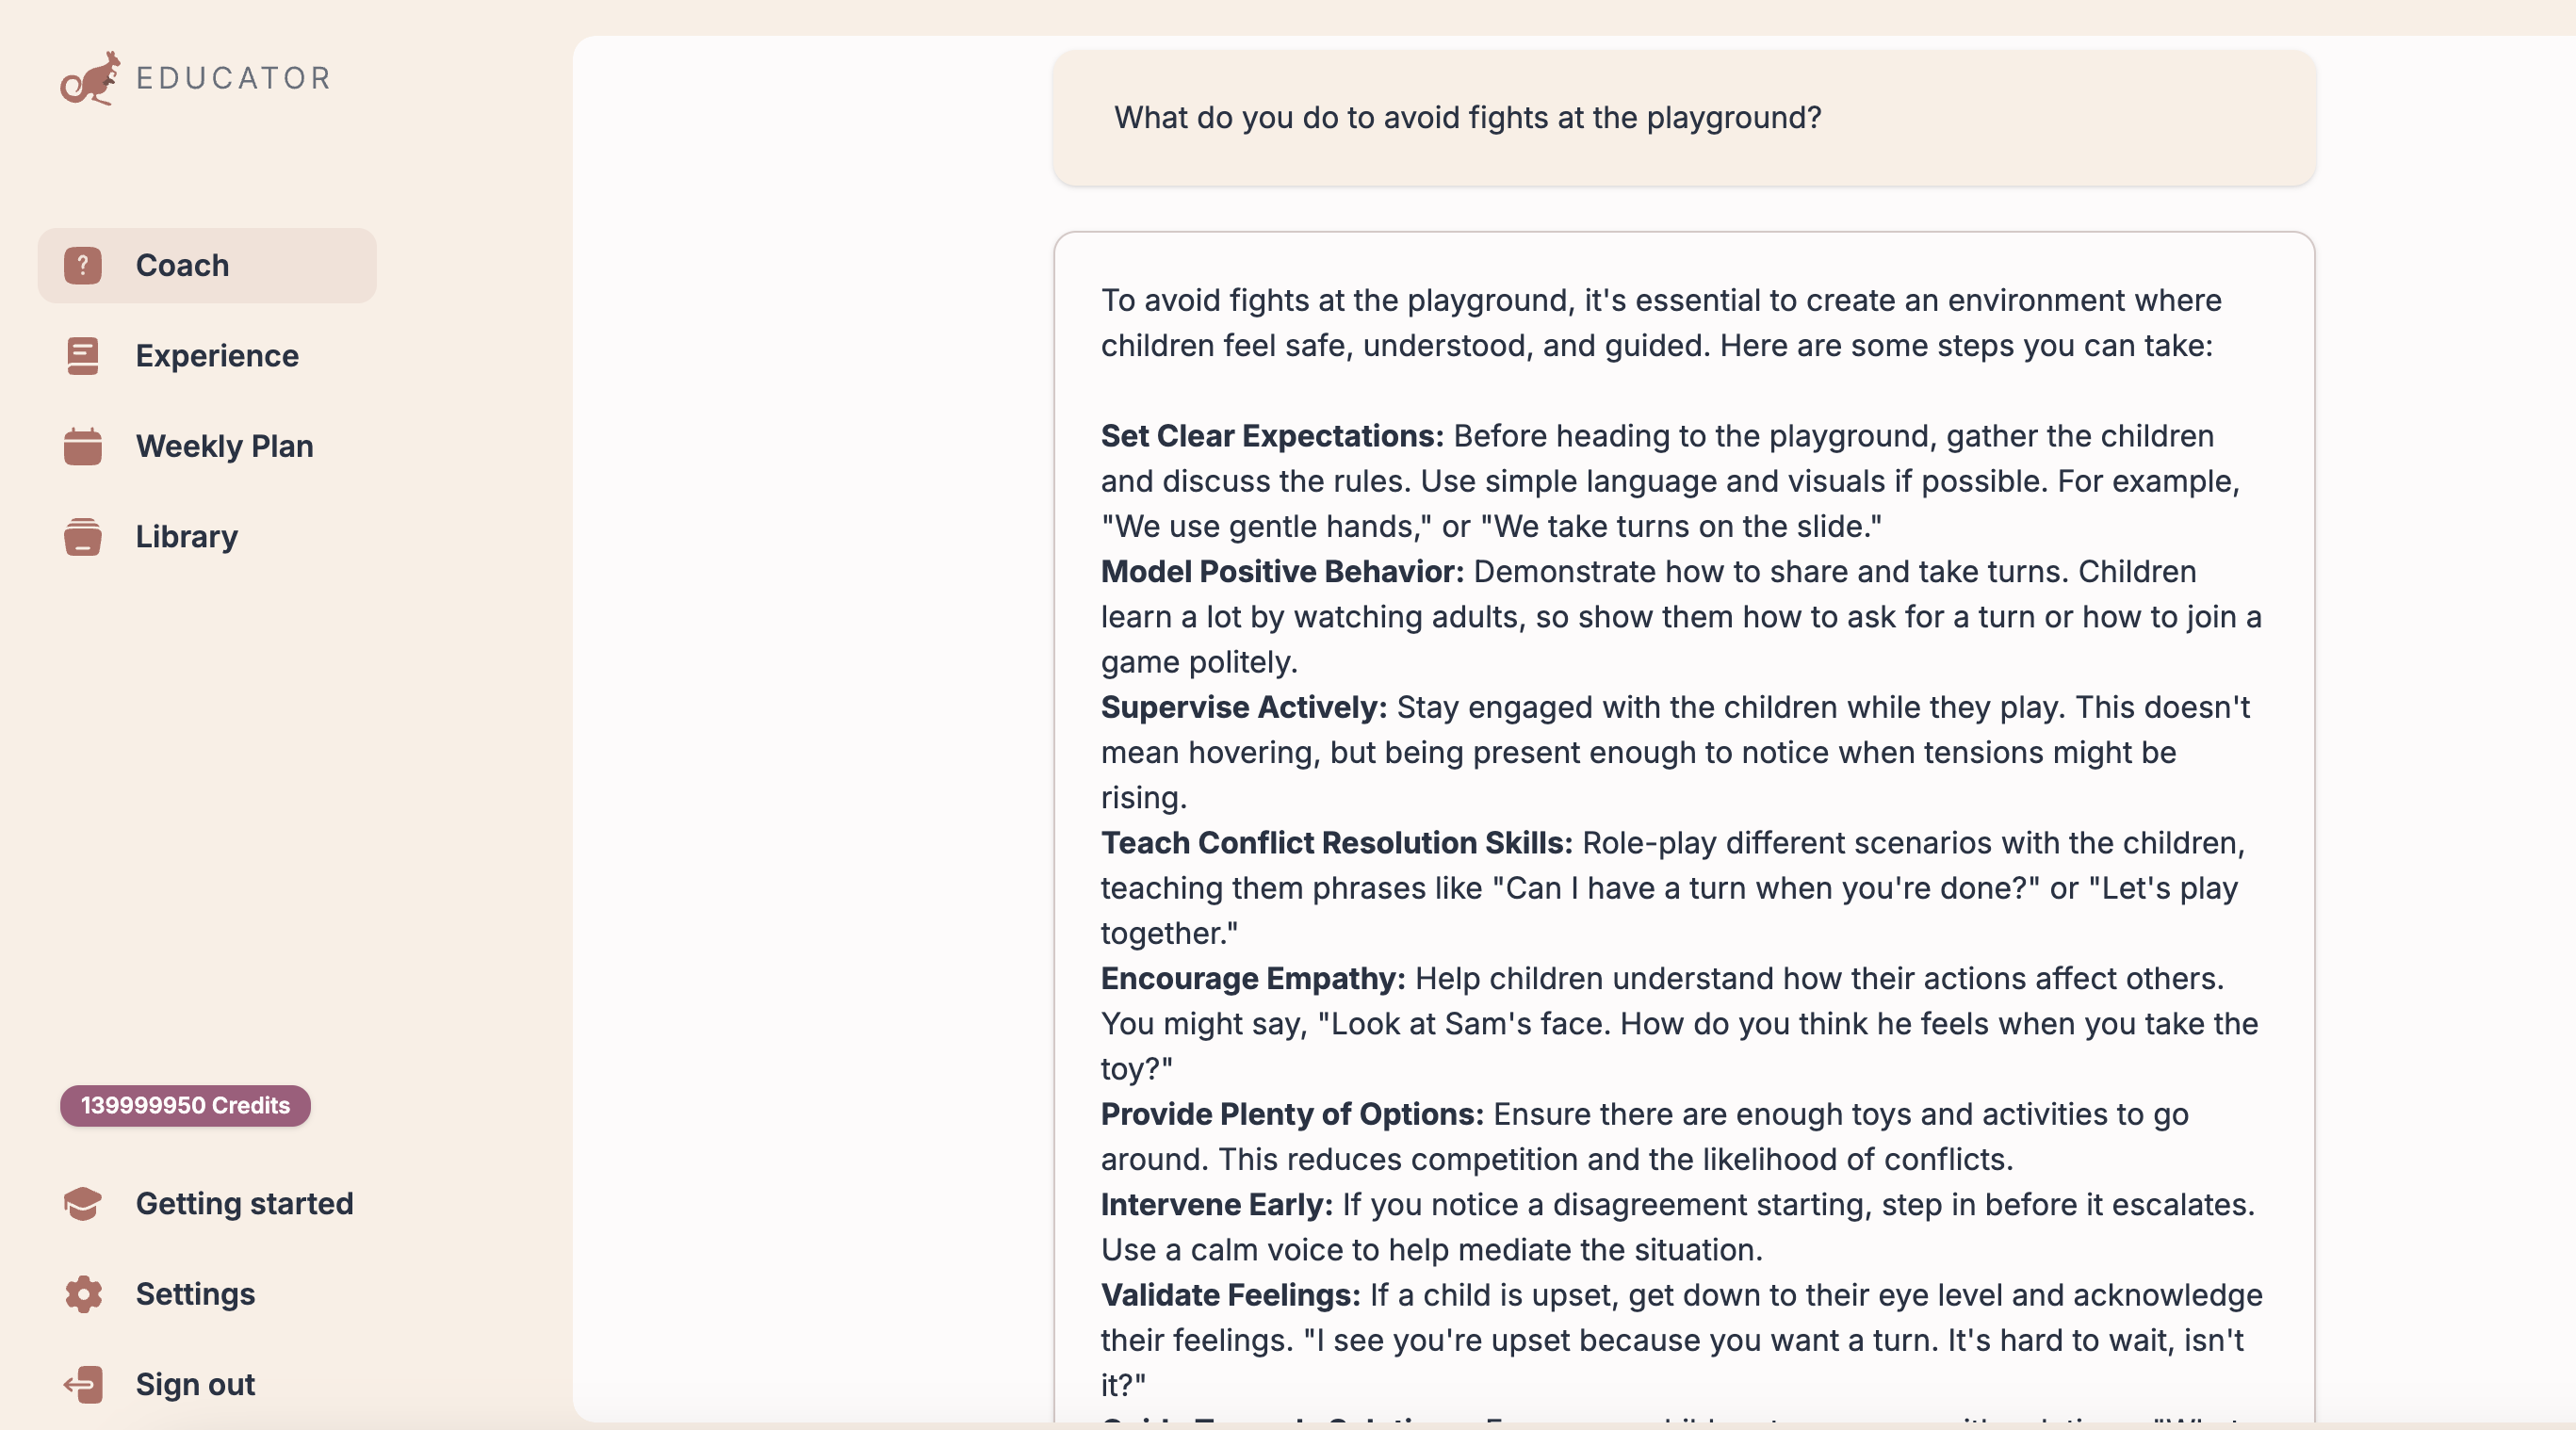Image resolution: width=2576 pixels, height=1430 pixels.
Task: Open the Weekly Plan page
Action: (x=224, y=446)
